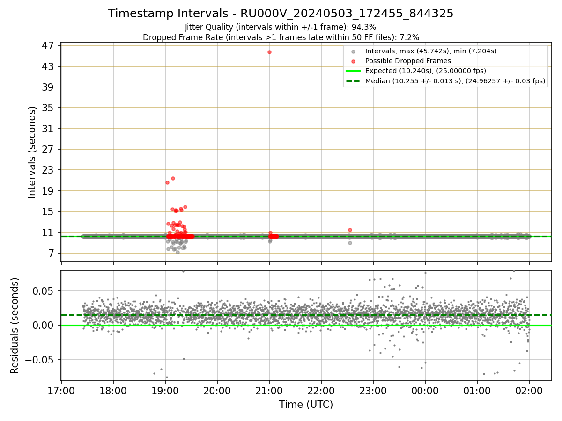
Task: Click the "Intervals (seconds)" y-axis label
Action: [x=32, y=152]
